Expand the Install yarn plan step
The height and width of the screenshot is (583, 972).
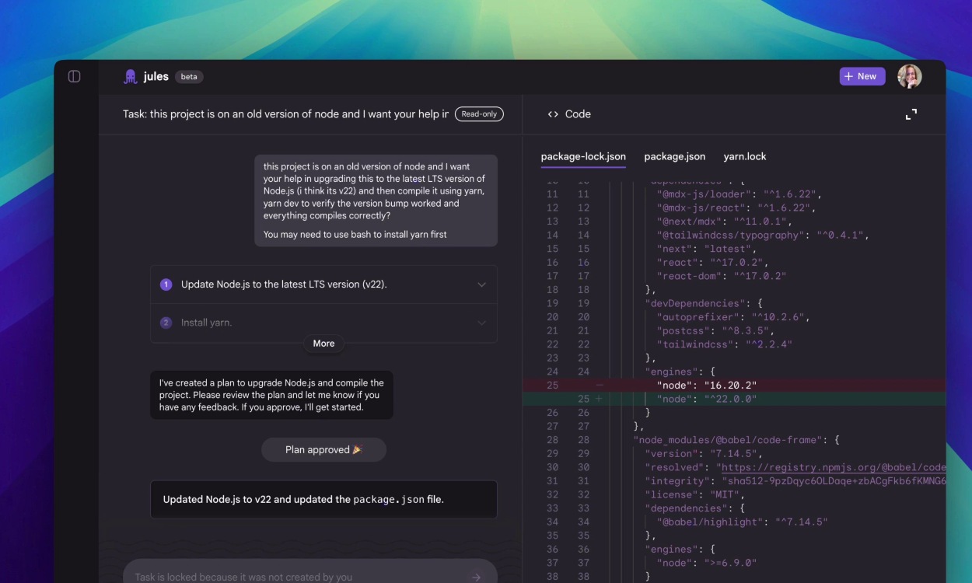click(x=481, y=322)
